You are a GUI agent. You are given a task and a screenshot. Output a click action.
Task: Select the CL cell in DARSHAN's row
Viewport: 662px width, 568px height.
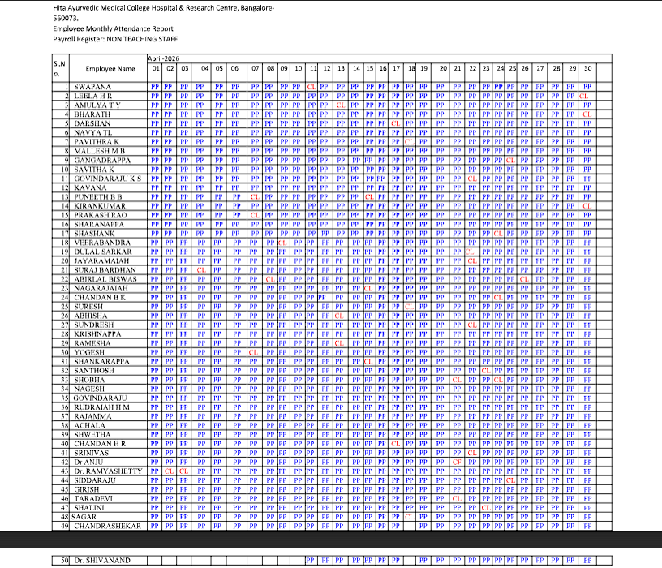[396, 123]
